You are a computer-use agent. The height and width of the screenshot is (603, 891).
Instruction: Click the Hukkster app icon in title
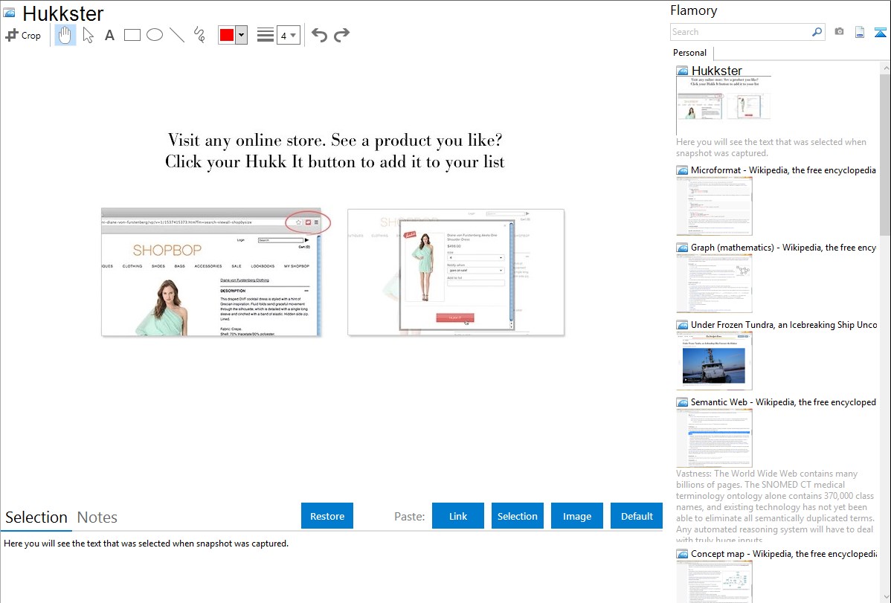tap(10, 13)
